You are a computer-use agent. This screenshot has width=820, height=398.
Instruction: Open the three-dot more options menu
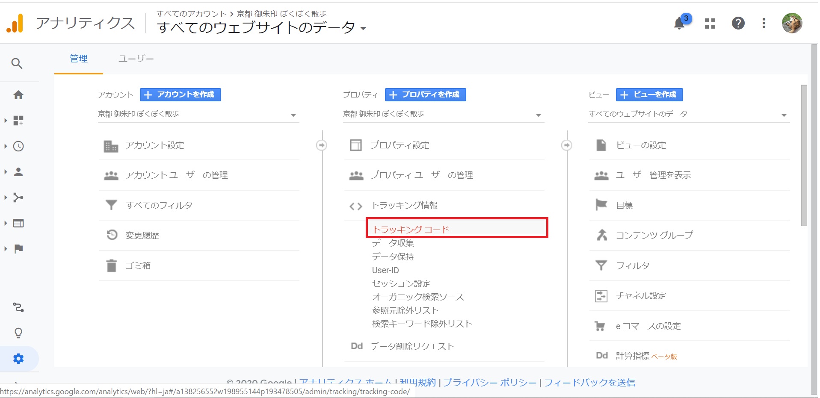764,23
